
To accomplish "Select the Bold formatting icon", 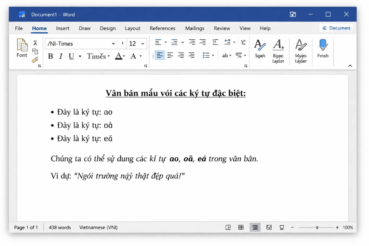I will point(50,56).
